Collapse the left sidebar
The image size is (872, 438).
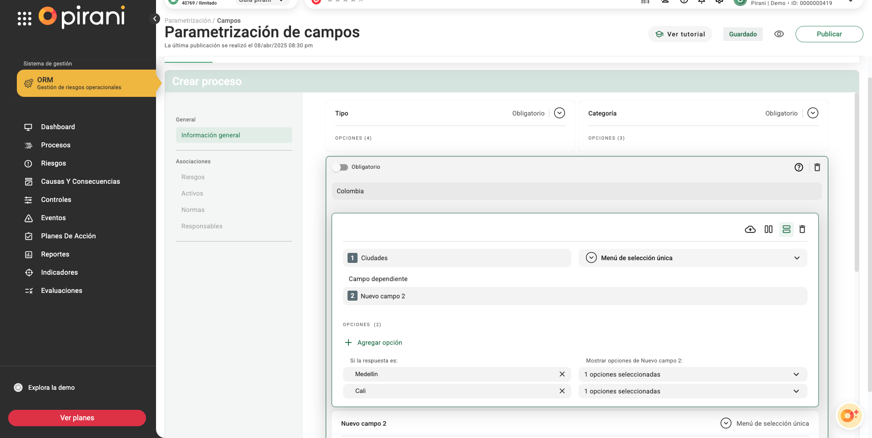point(155,19)
